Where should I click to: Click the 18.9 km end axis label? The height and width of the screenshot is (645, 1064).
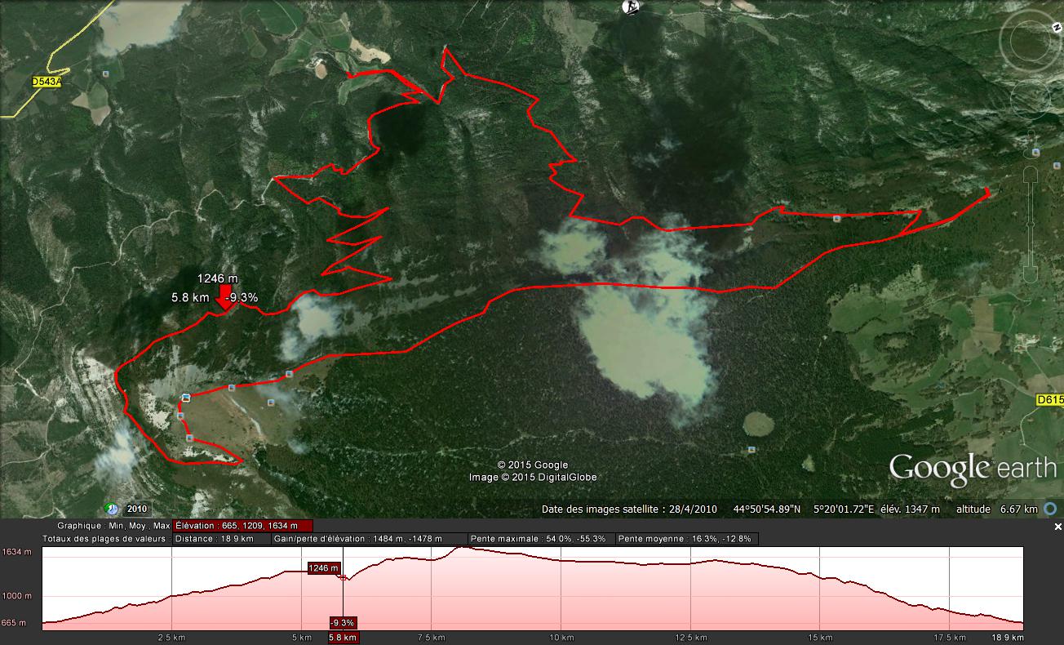1007,638
